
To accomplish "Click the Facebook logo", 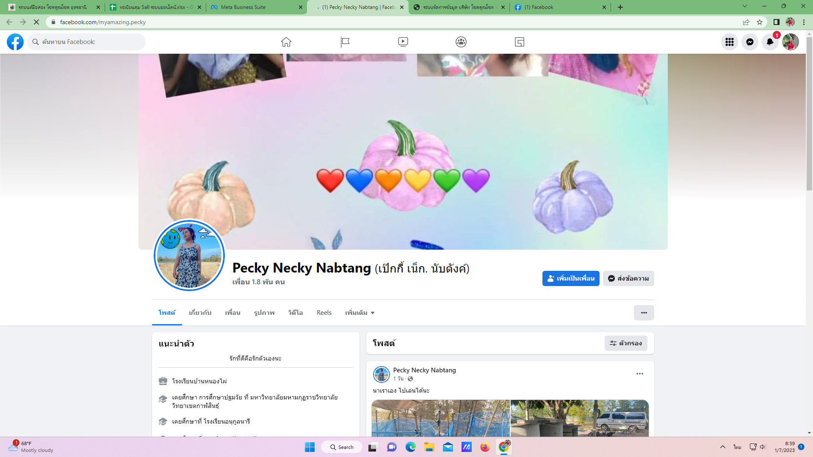I will (x=15, y=42).
